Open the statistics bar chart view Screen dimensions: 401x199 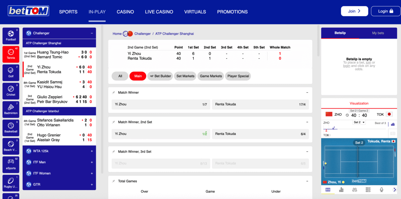[x=341, y=190]
